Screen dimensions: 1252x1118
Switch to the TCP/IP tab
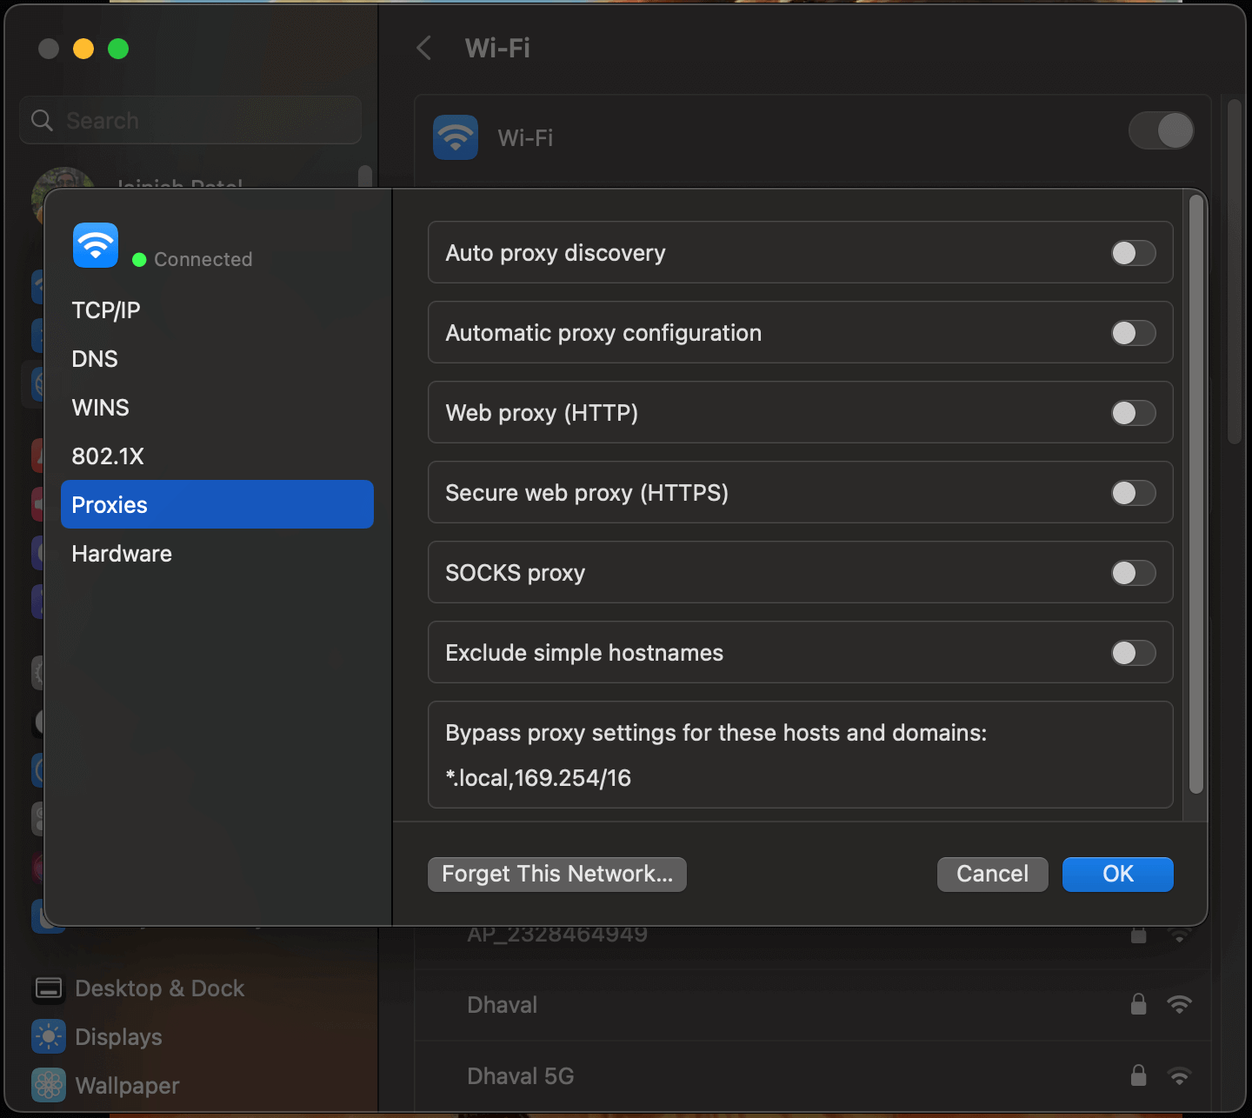(x=105, y=309)
